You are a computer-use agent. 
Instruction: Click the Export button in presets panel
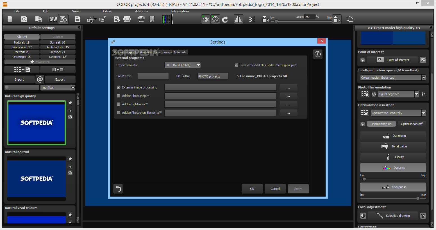[x=60, y=79]
